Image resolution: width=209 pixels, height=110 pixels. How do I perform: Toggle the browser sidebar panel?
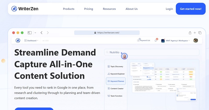(x=30, y=33)
